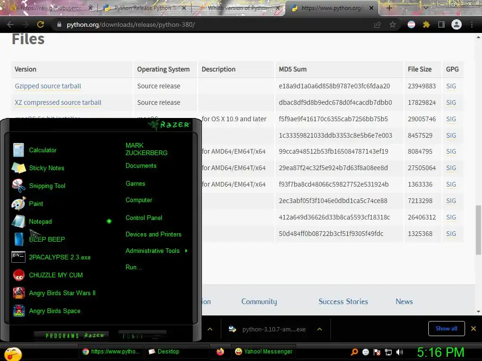Viewport: 482px width, 361px height.
Task: Switch to Which version of Python tab
Action: [238, 8]
